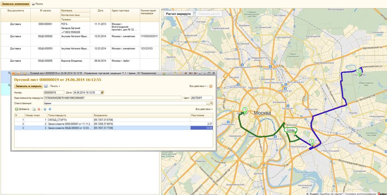The width and height of the screenshot is (387, 195).
Task: Click the Отменить расчет button on the map
Action: [209, 14]
